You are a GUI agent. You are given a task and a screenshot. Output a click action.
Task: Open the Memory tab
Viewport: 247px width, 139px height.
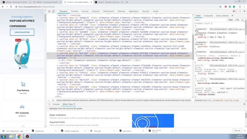(x=122, y=11)
